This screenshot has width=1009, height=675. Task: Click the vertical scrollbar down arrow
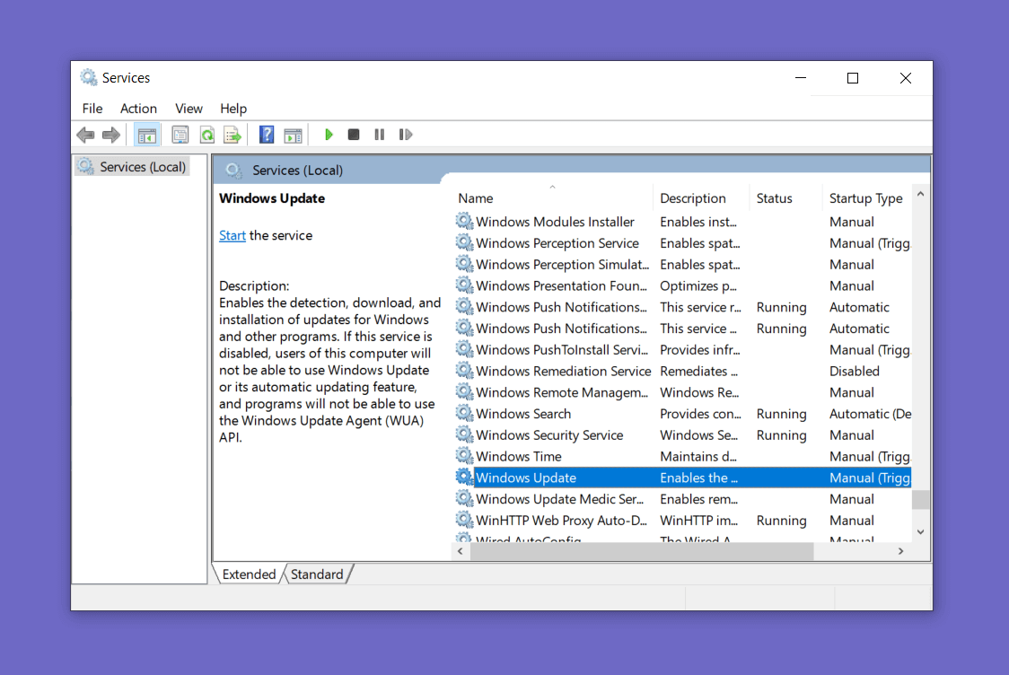pos(920,532)
